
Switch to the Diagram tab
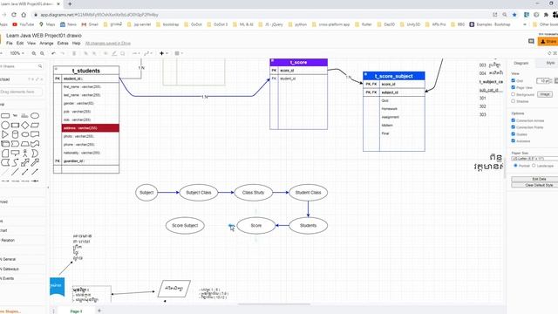[521, 63]
